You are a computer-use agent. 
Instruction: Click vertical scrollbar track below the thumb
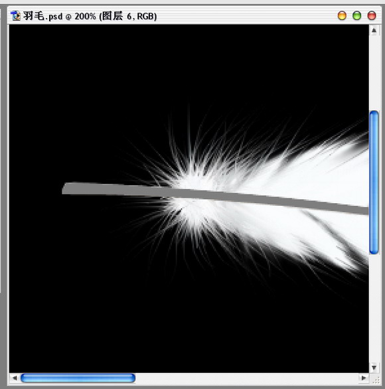tap(374, 309)
